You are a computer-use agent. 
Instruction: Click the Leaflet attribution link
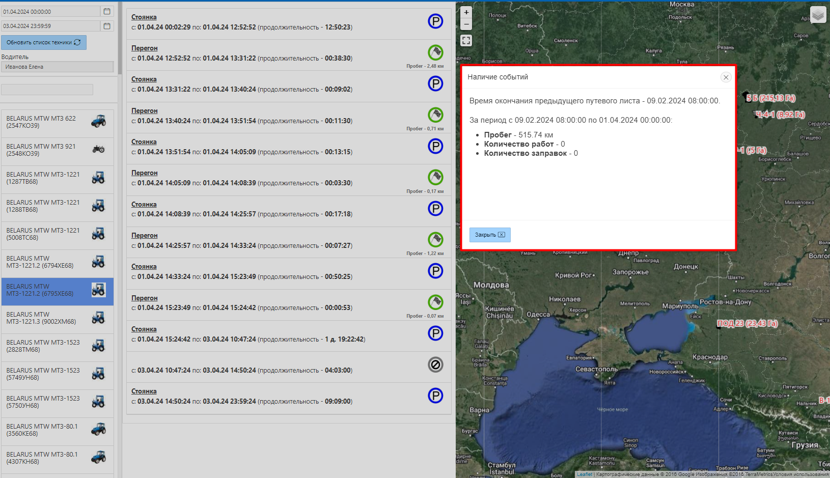click(584, 474)
